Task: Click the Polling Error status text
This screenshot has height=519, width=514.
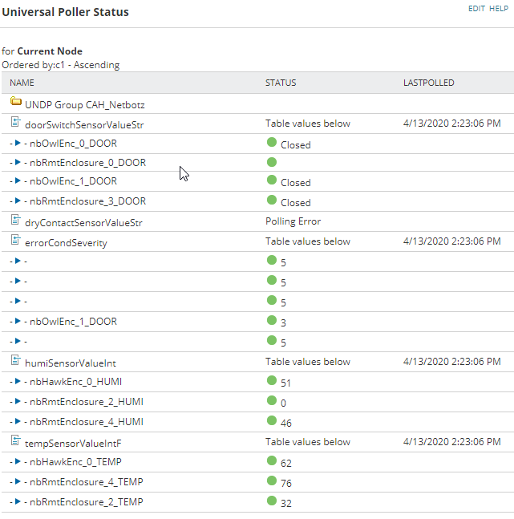Action: click(x=293, y=221)
